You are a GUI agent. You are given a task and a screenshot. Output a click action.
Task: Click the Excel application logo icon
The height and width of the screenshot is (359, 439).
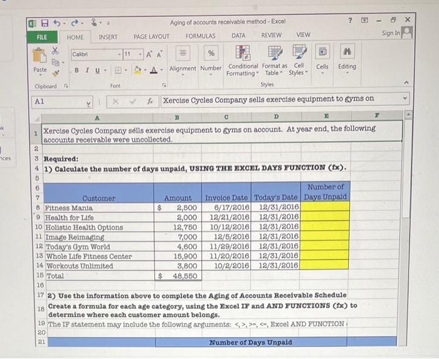pyautogui.click(x=32, y=23)
